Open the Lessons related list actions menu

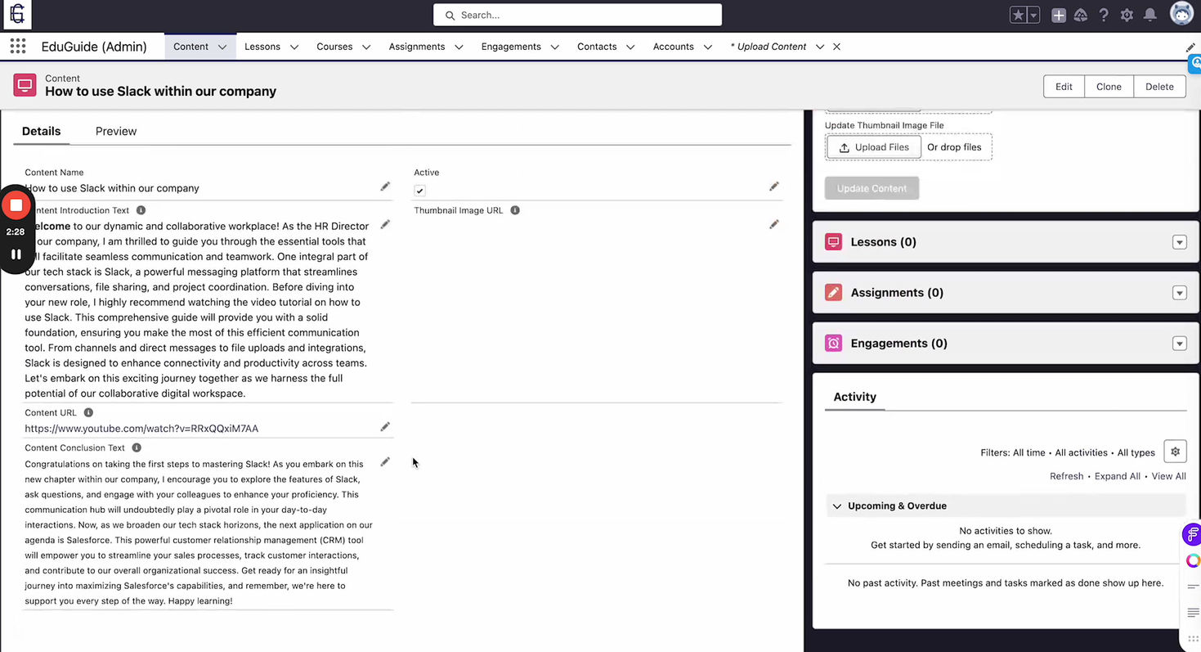[1179, 242]
